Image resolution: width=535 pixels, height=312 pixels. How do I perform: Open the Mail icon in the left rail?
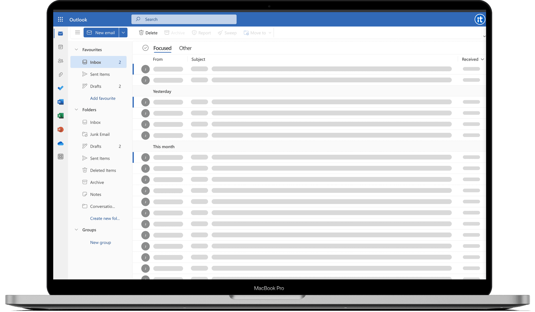coord(60,34)
